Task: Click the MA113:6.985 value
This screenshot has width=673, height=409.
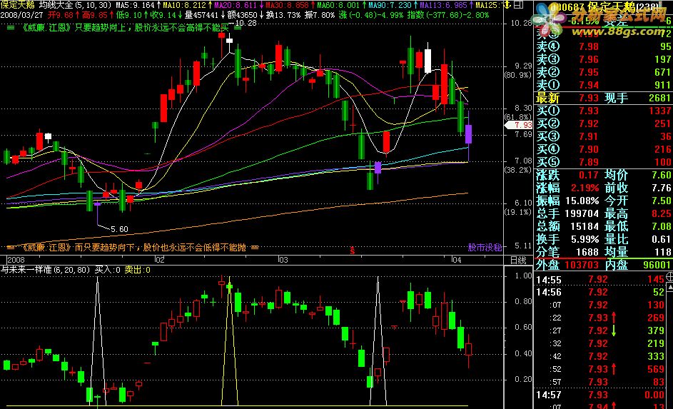Action: [443, 5]
